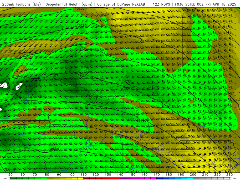Click the bright yellow swatch below 110
The image size is (240, 180).
pos(80,178)
